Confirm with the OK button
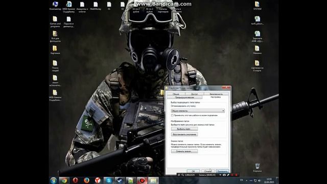The width and height of the screenshot is (327, 184). point(193,171)
